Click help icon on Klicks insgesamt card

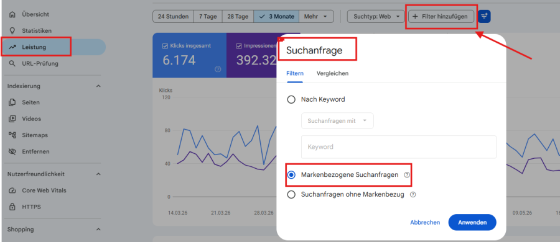coord(218,69)
